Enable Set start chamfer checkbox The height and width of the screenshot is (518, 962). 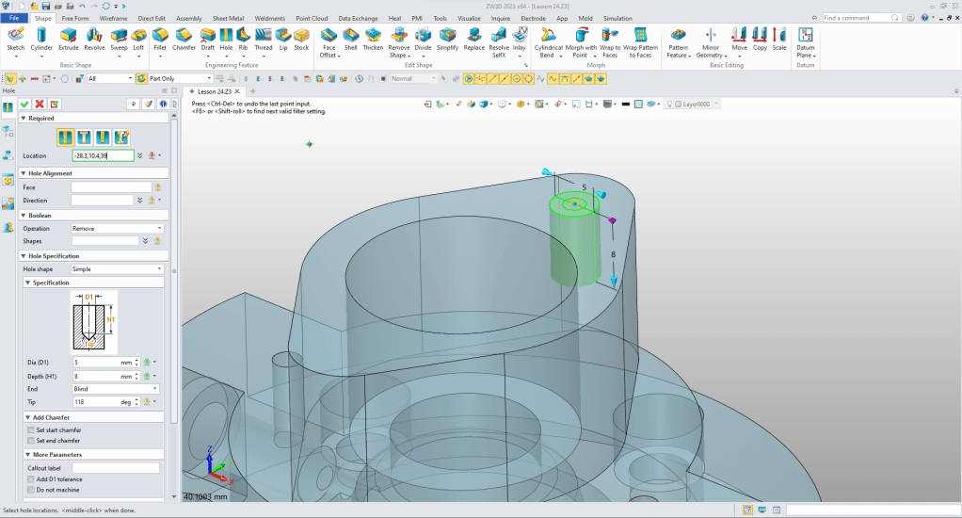coord(30,429)
